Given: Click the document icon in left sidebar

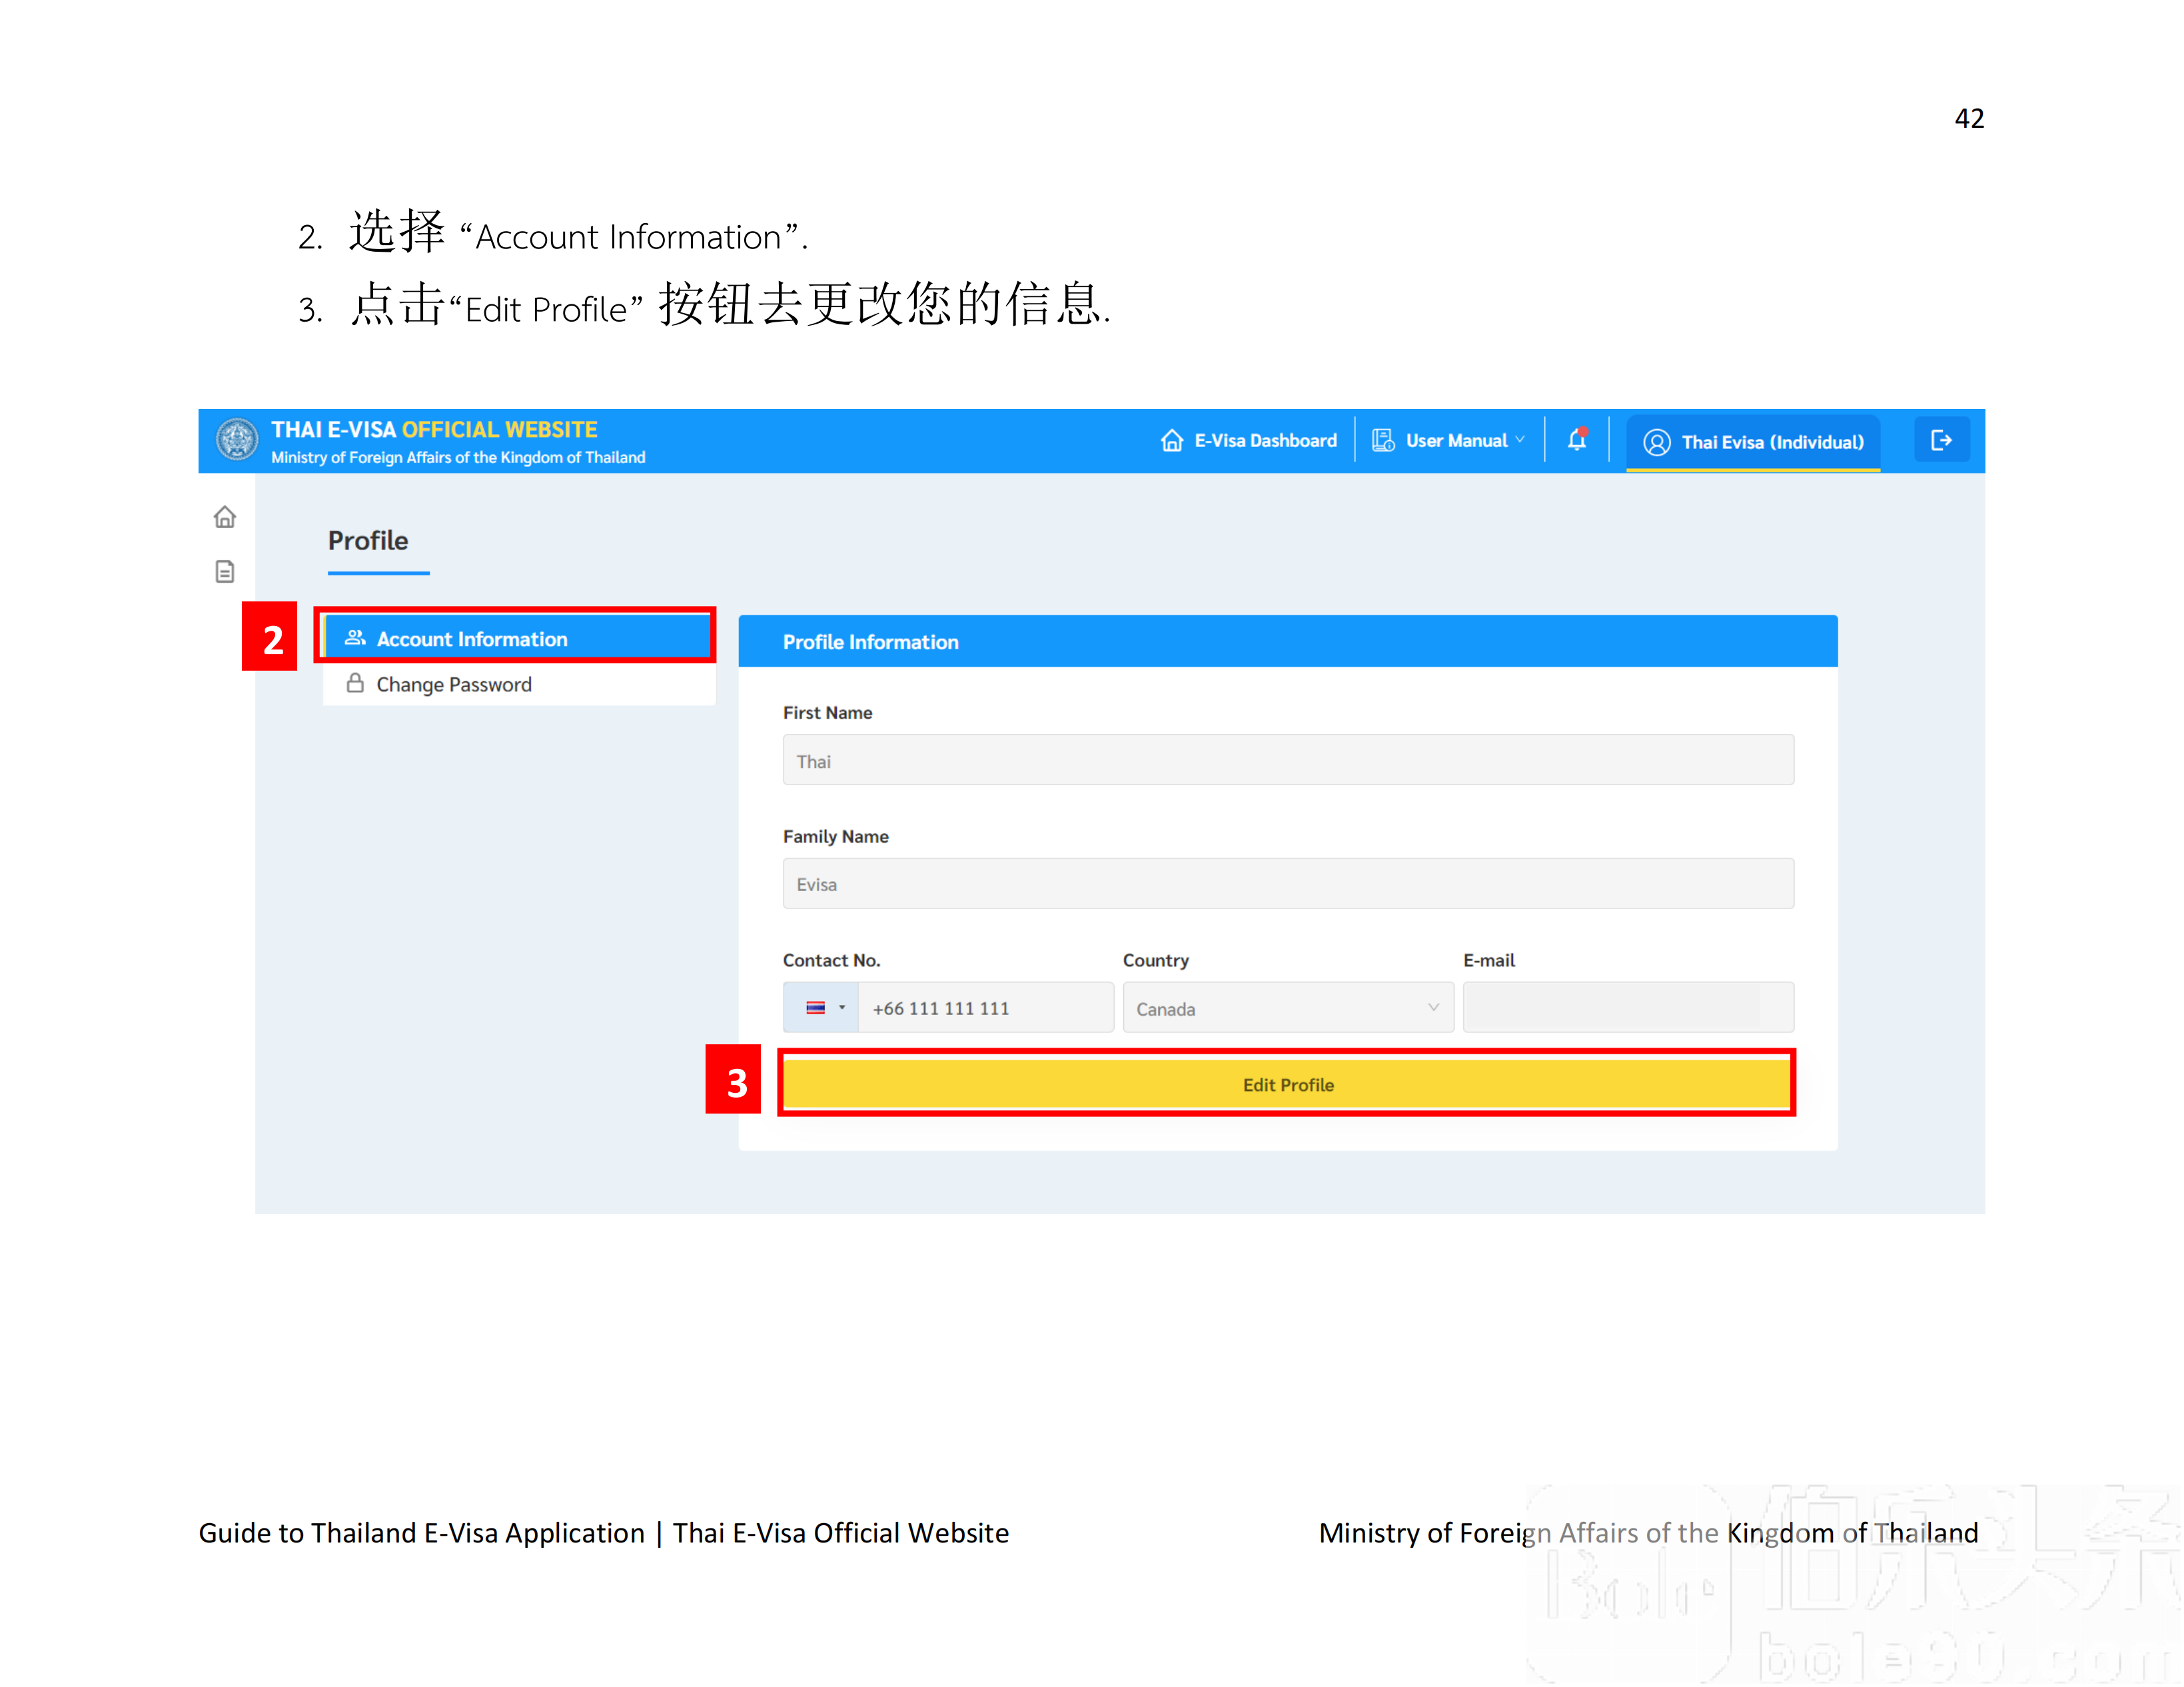Looking at the screenshot, I should click(224, 571).
